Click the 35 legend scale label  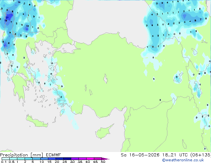[80, 162]
